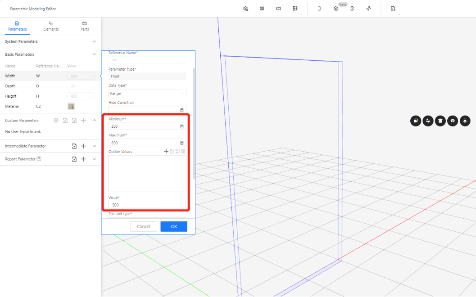Screen dimensions: 476x297
Task: Click the add plus icon for Intermediate Parameter
Action: 83,146
